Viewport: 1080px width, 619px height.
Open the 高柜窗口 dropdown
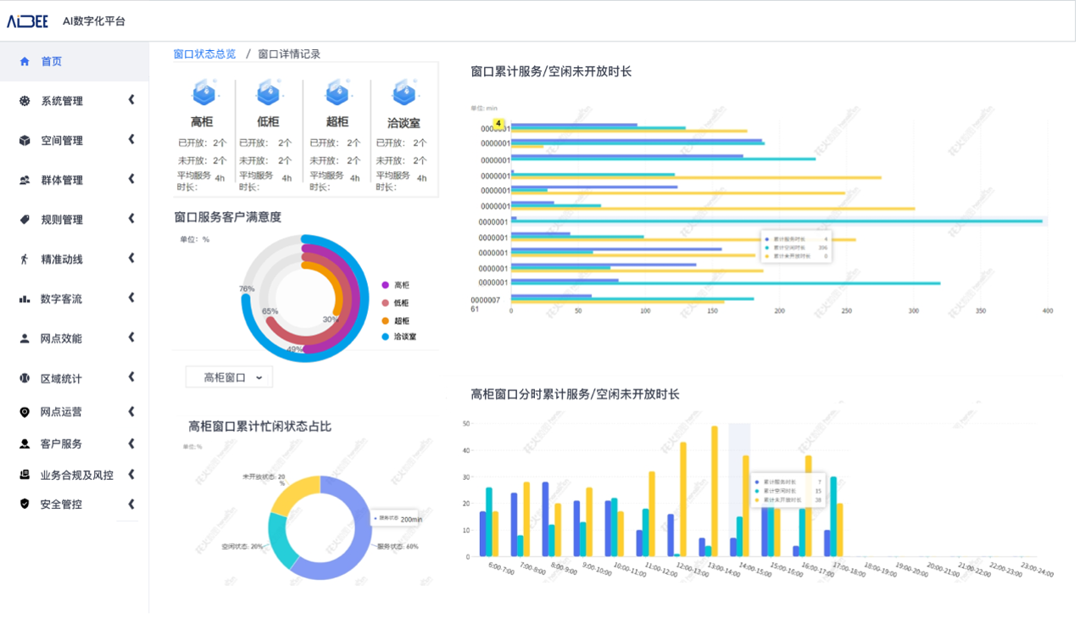click(229, 376)
